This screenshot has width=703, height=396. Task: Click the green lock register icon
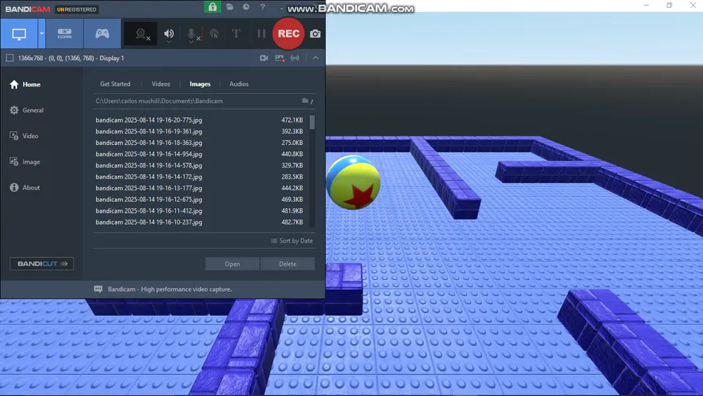[x=212, y=7]
